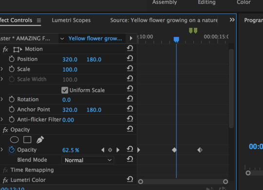Toggle Lumetri Color fx on/off
The image size is (263, 190).
pos(5,180)
